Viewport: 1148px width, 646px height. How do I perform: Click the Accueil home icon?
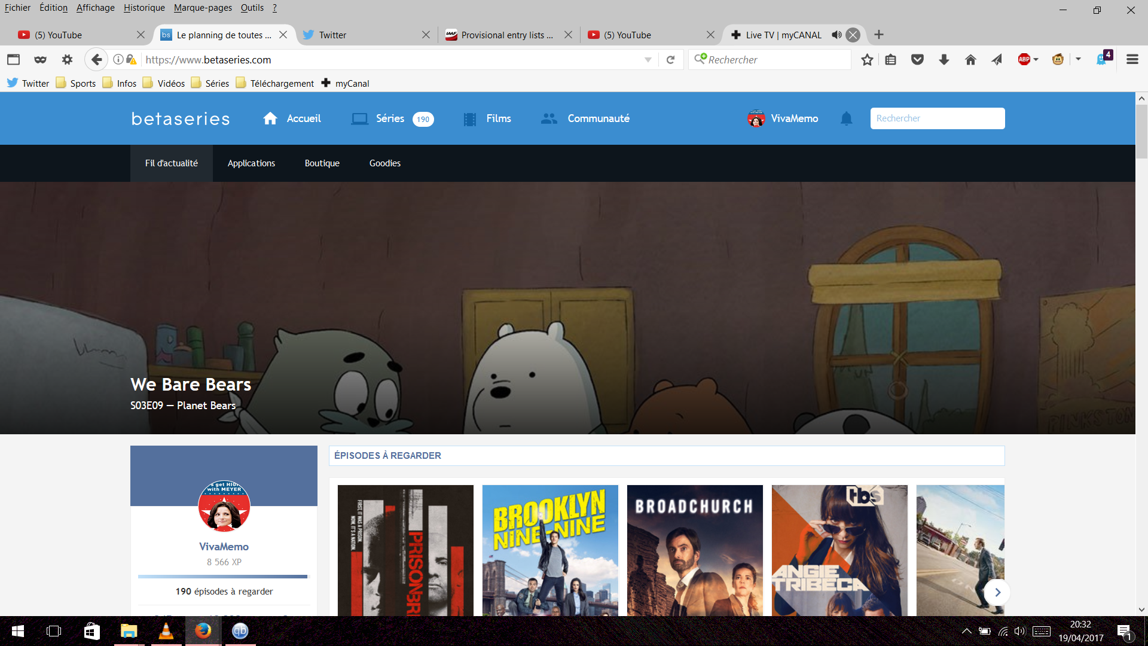coord(270,118)
